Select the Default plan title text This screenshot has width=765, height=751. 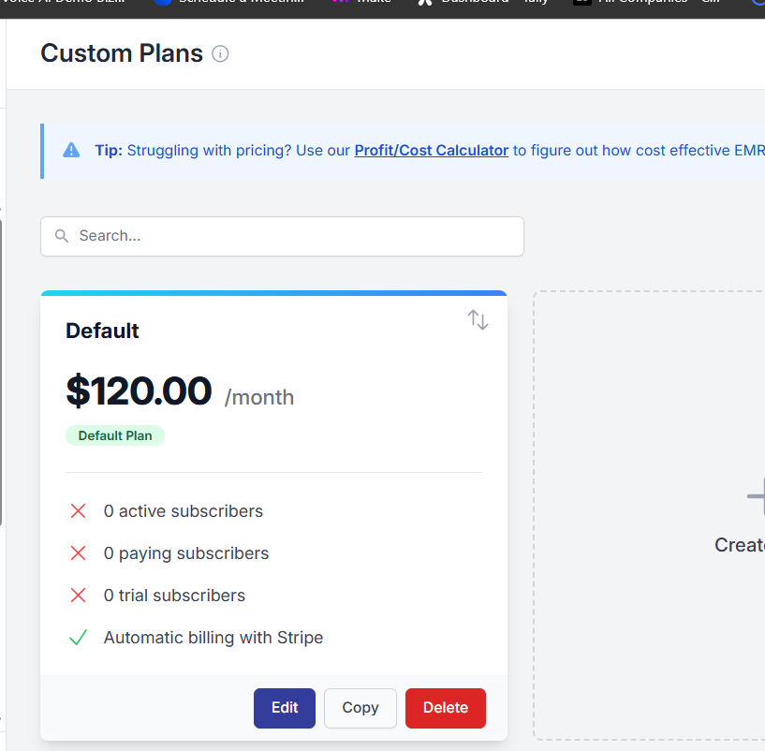(x=102, y=331)
